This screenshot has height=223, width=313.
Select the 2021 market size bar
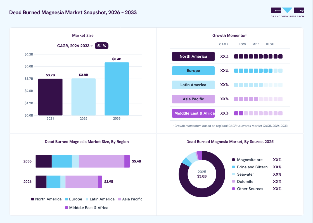click(x=50, y=97)
